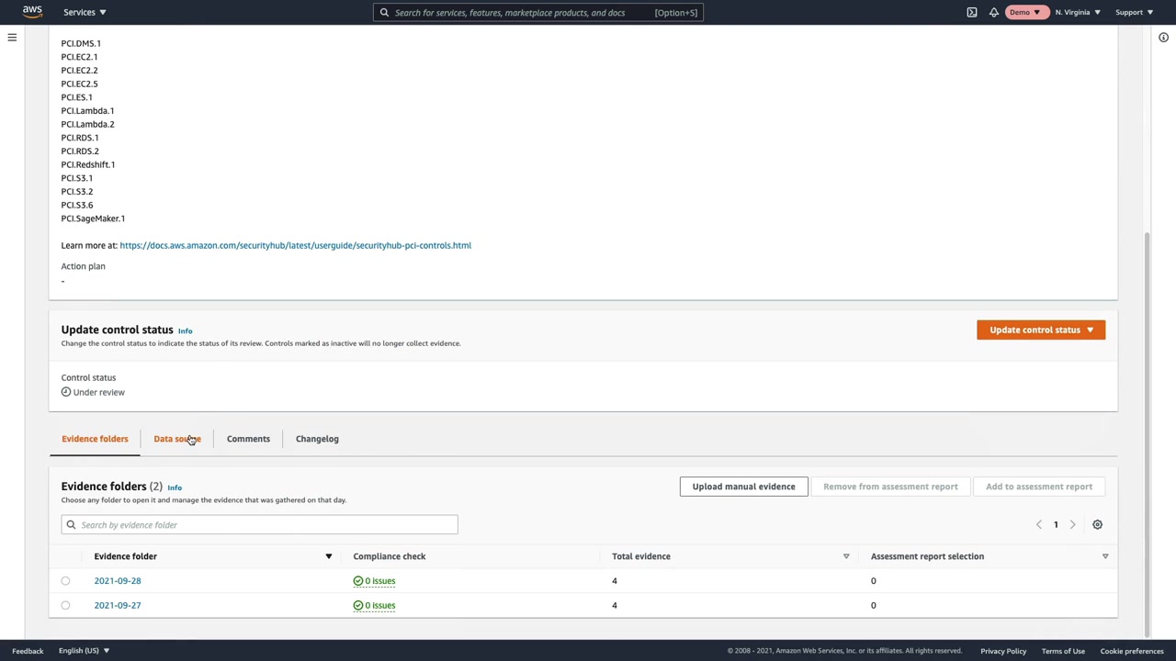Viewport: 1176px width, 661px height.
Task: Open the Privacy Policy link
Action: pyautogui.click(x=1003, y=651)
